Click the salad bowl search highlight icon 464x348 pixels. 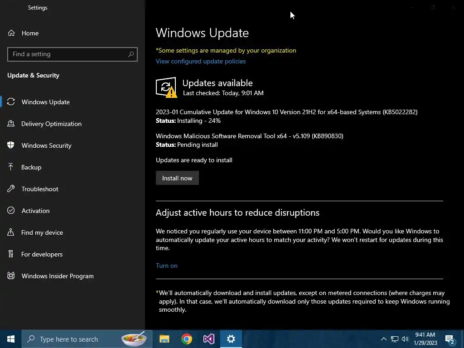(x=134, y=339)
